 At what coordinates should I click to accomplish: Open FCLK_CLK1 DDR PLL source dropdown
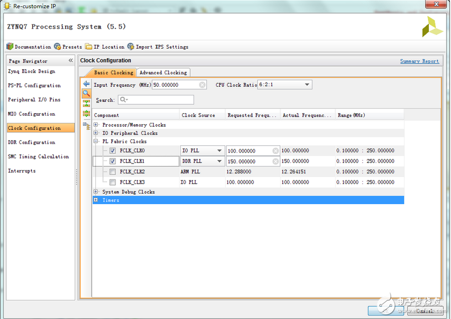click(x=220, y=162)
